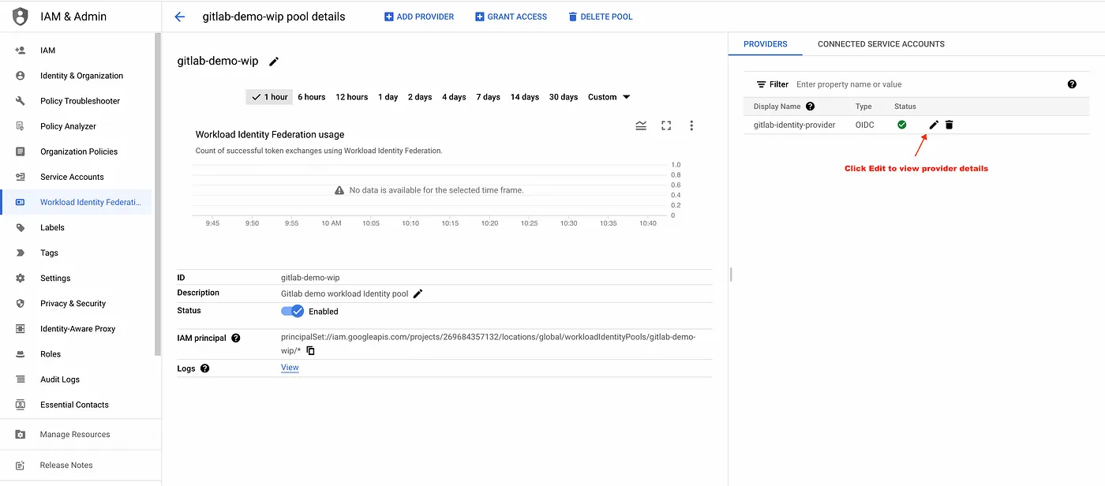
Task: Click the Grant Access button
Action: (x=511, y=17)
